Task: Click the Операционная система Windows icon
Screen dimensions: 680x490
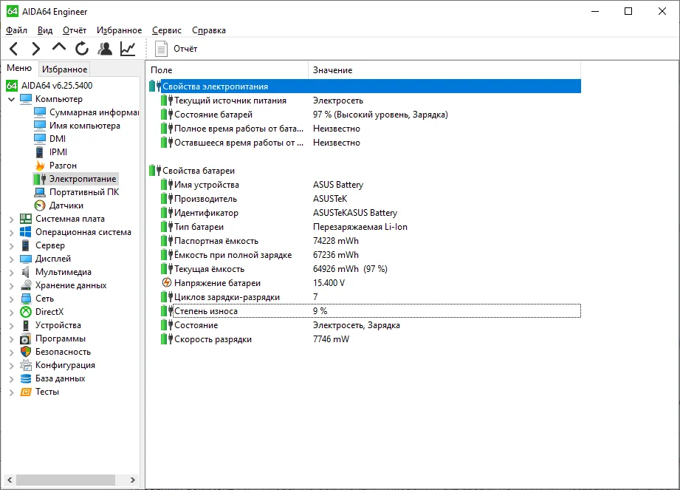Action: click(x=26, y=232)
